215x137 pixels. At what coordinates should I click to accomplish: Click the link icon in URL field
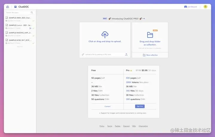(83, 55)
